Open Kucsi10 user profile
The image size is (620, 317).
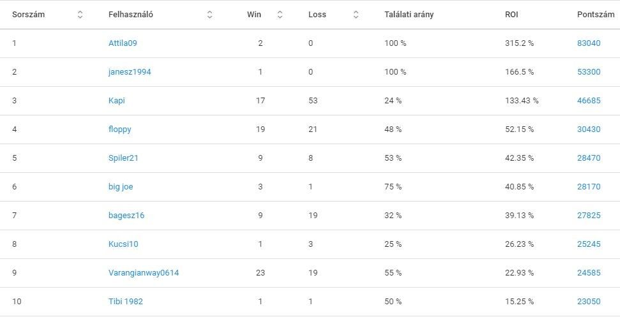[123, 244]
